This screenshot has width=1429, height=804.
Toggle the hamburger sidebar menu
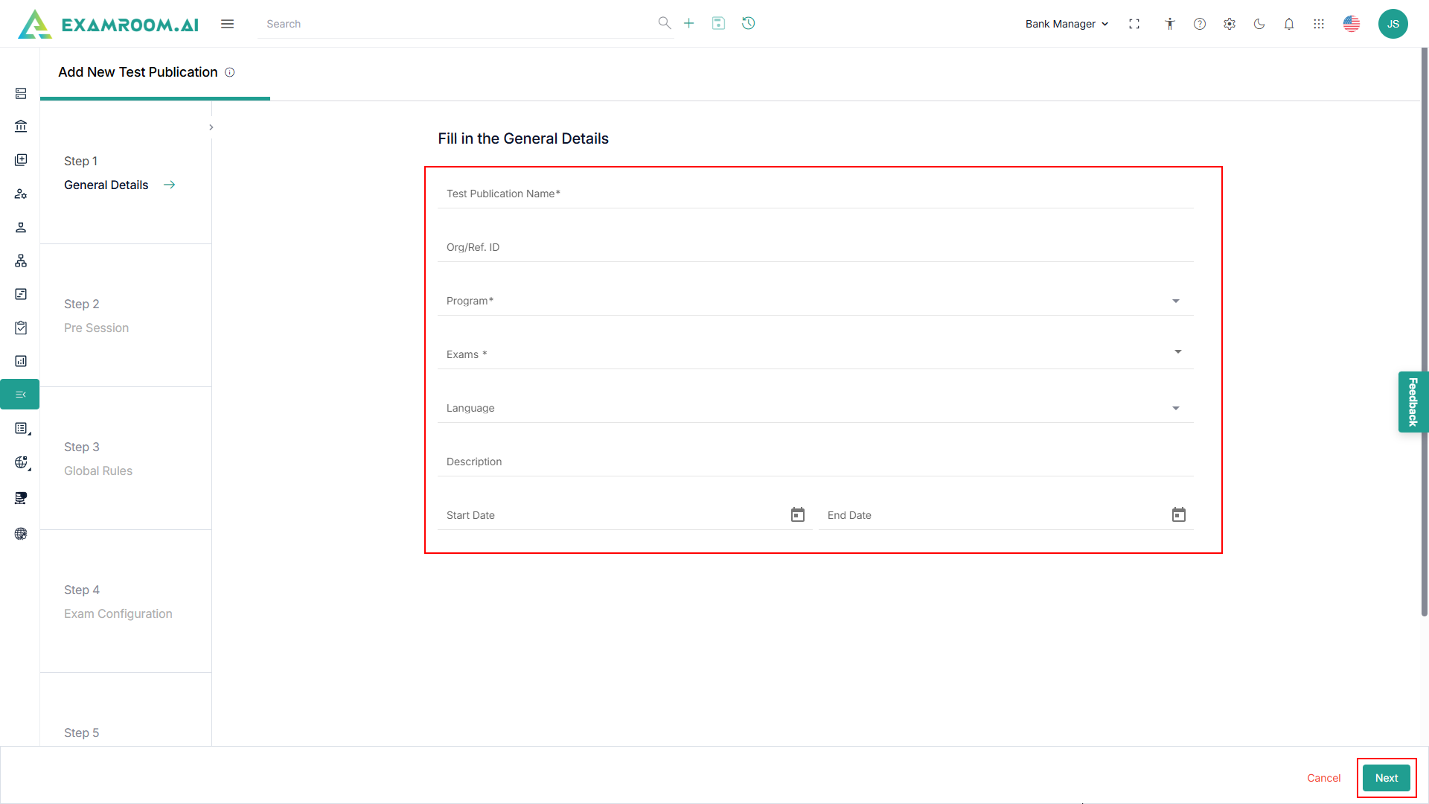click(228, 24)
